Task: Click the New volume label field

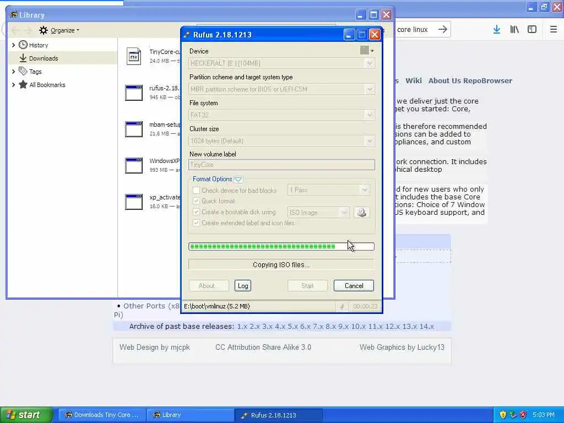Action: tap(281, 165)
